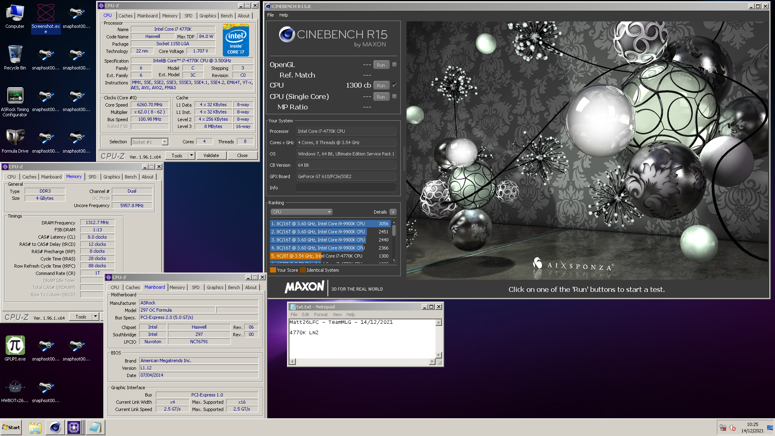The width and height of the screenshot is (775, 436).
Task: Open the HWBOT desktop icon
Action: (15, 391)
